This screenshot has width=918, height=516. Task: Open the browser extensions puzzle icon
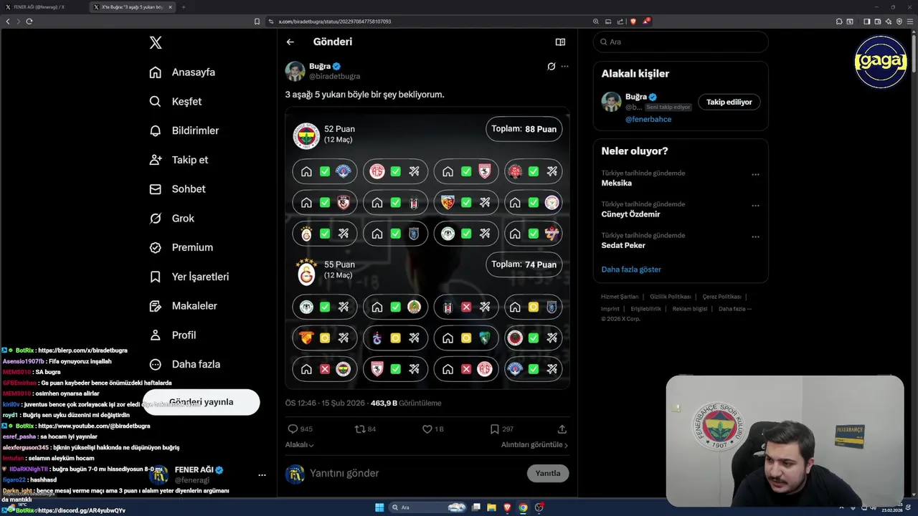pyautogui.click(x=839, y=21)
